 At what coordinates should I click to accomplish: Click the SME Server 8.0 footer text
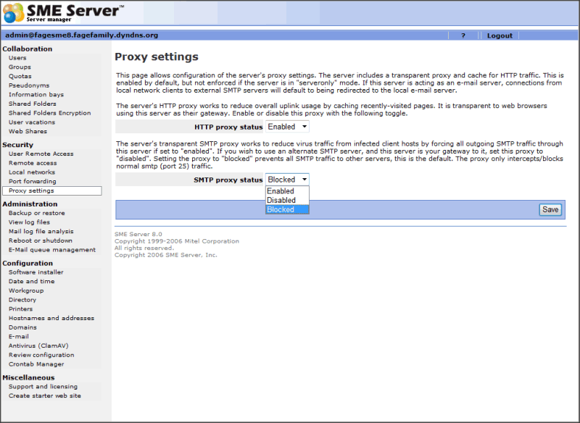pos(138,234)
